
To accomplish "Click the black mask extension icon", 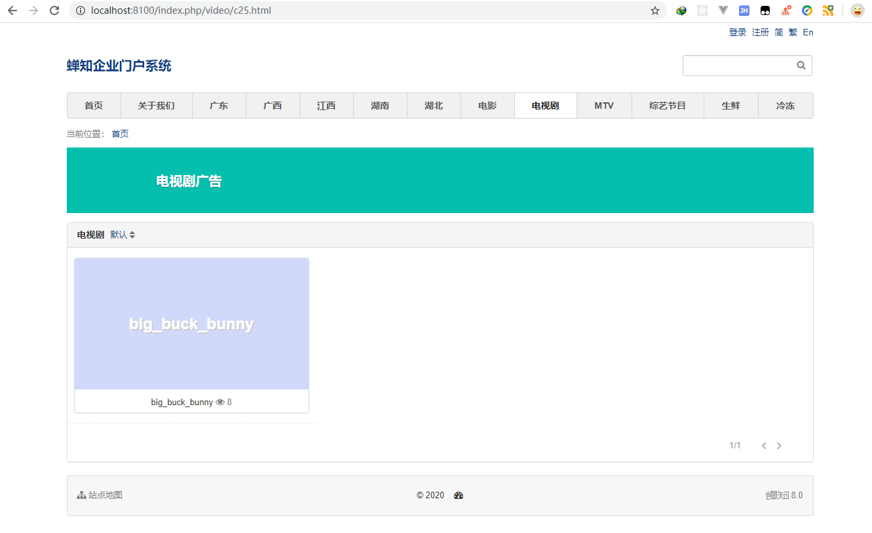I will pyautogui.click(x=765, y=10).
